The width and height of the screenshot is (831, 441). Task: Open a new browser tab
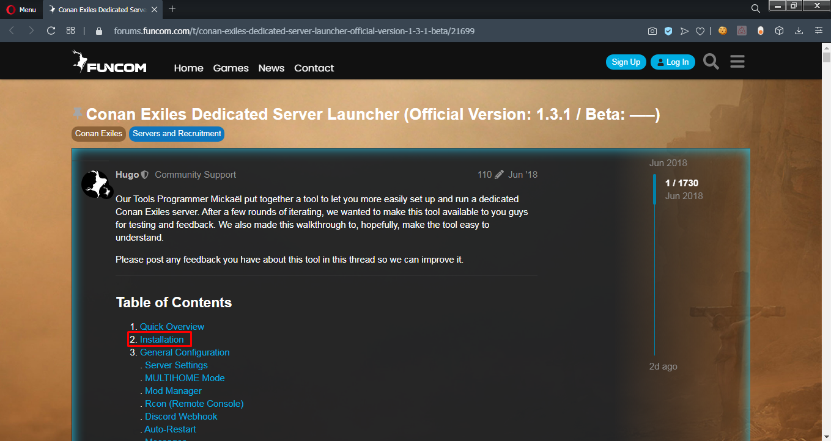[172, 9]
